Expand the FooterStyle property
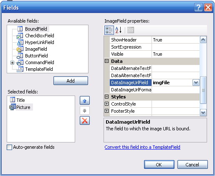215x176 pixels. point(106,111)
